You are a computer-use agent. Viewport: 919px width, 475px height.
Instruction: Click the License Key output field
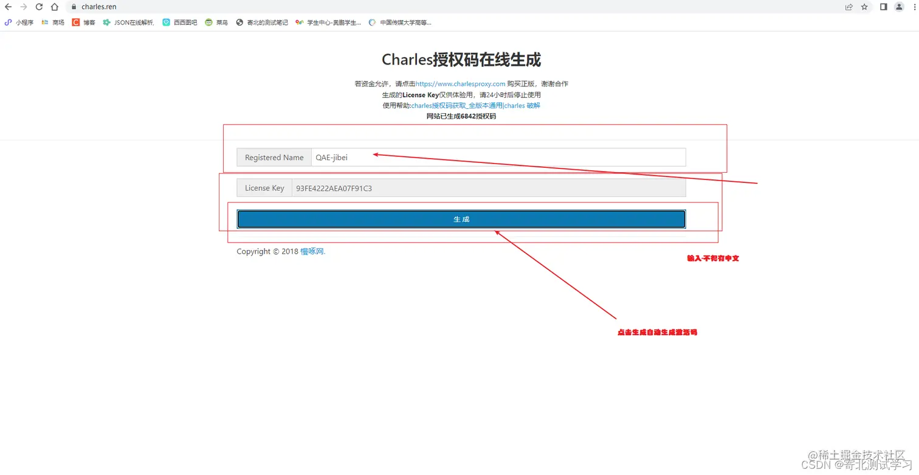[x=489, y=188]
